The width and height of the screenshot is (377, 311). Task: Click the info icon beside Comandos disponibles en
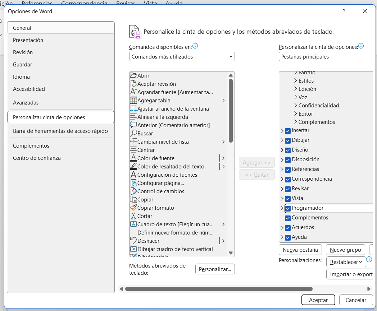pyautogui.click(x=195, y=46)
